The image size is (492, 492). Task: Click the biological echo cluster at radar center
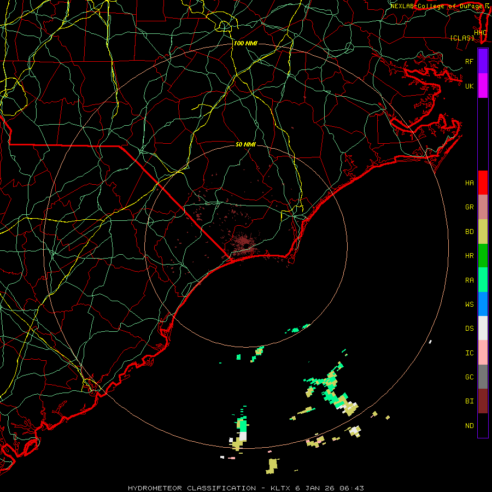click(x=245, y=243)
